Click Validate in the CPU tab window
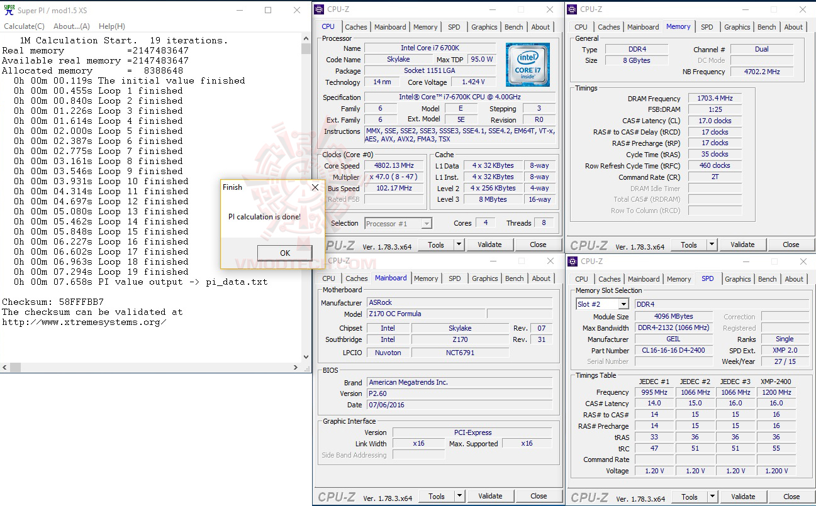The width and height of the screenshot is (816, 506). [x=489, y=245]
